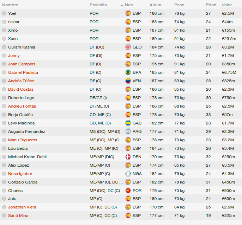Open Borja Oubiña's info icon

point(4,115)
